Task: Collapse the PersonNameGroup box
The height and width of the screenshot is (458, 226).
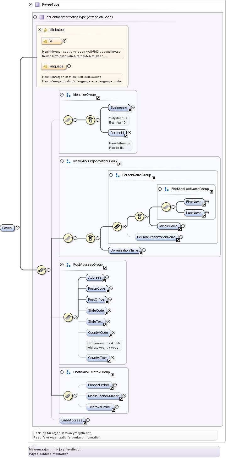Action: pyautogui.click(x=111, y=175)
